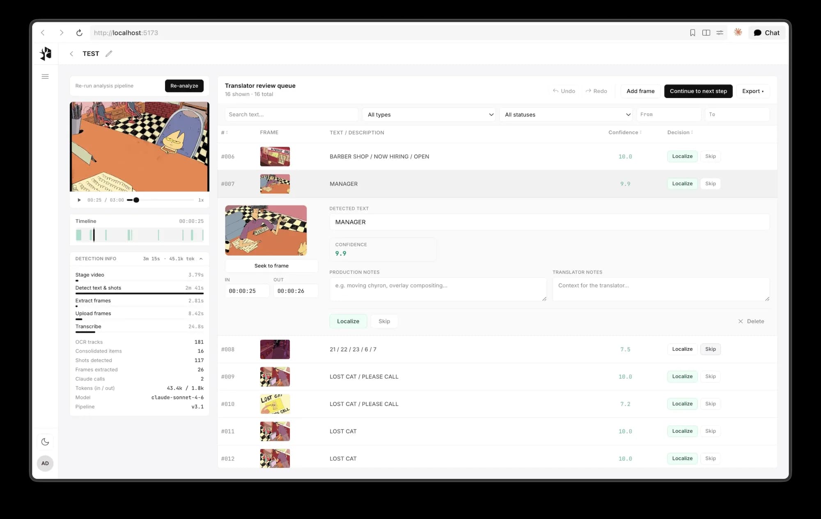Set row #006 decision to Skip
The height and width of the screenshot is (519, 821).
tap(710, 156)
